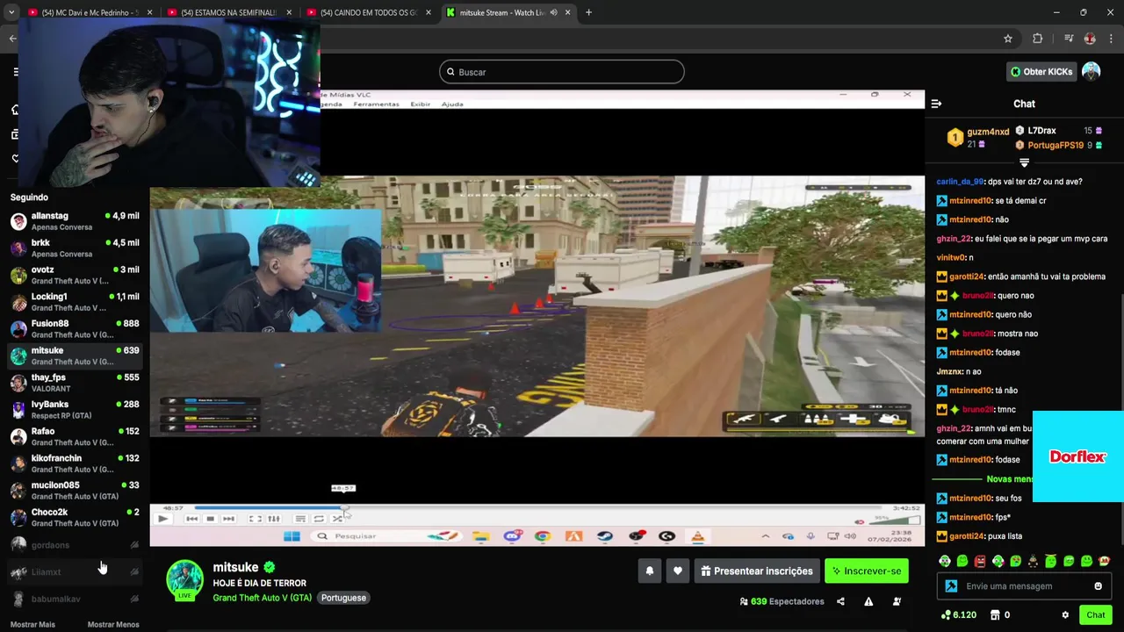Open ovotz channel in sidebar

click(75, 275)
